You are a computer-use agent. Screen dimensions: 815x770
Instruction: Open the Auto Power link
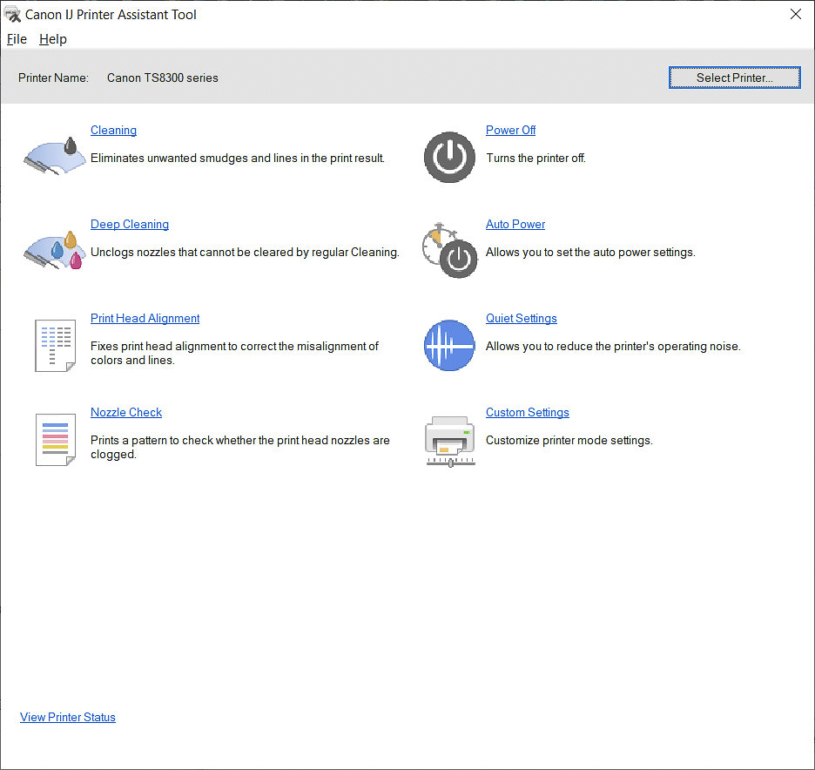pos(515,224)
